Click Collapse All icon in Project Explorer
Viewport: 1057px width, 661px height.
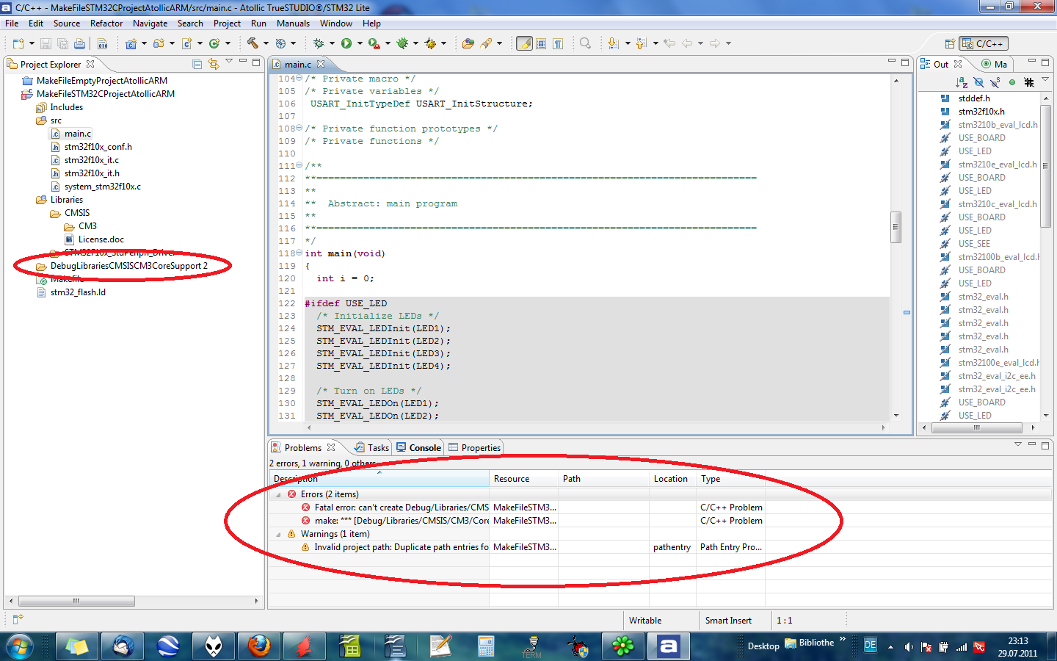pos(197,64)
